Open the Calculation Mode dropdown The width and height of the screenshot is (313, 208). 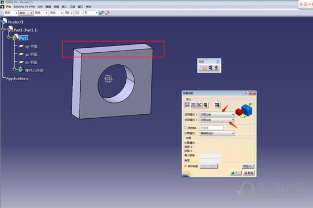tap(217, 133)
